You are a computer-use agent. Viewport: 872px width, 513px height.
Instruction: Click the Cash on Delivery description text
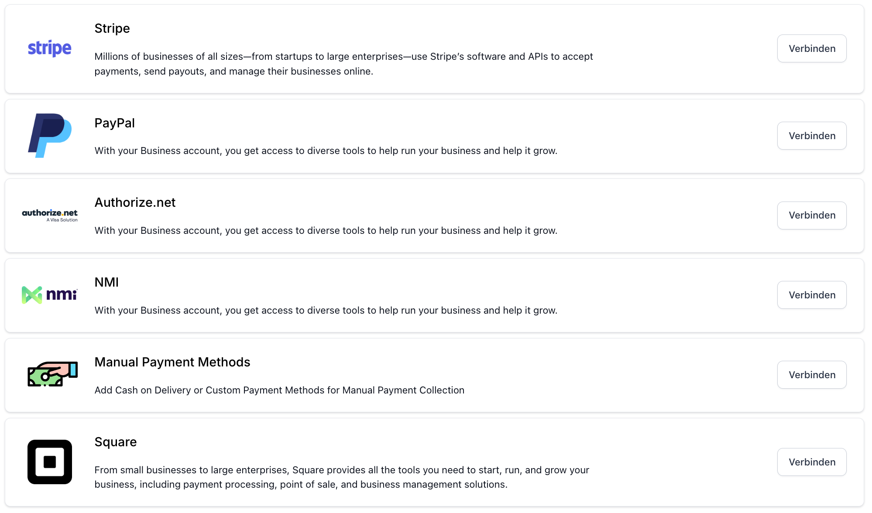(x=279, y=390)
